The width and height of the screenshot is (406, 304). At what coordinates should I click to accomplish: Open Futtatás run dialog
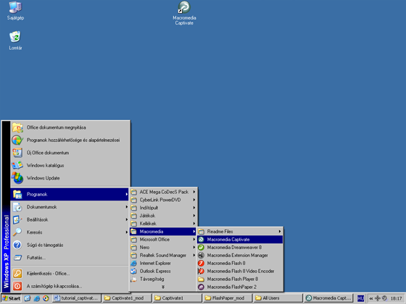(70, 258)
